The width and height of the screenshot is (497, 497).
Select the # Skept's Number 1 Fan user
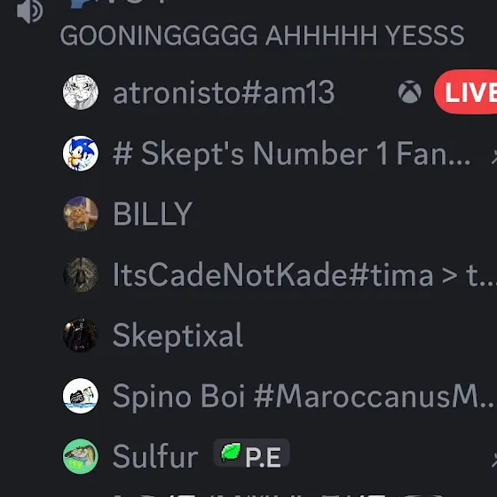pos(291,154)
